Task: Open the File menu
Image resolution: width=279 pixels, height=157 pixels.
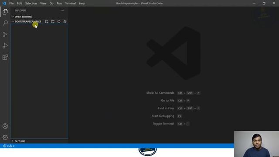Action: 11,3
